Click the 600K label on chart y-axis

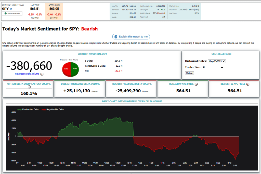pyautogui.click(x=14, y=112)
